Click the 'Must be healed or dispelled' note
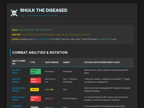Viewport: 144px width, 108px height. coord(107,81)
